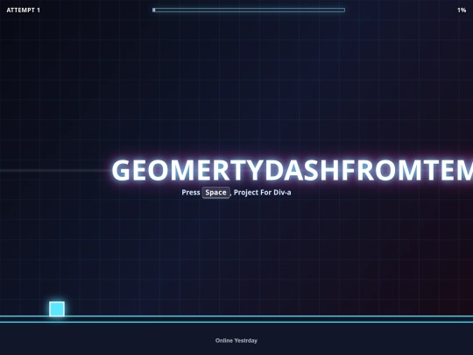Click the 'Press' instruction word
The width and height of the screenshot is (473, 355).
tap(191, 193)
